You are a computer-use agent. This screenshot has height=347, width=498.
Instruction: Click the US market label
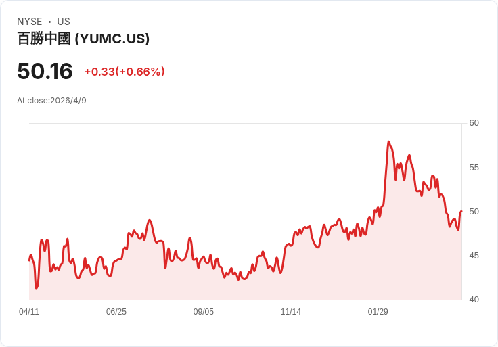(64, 22)
